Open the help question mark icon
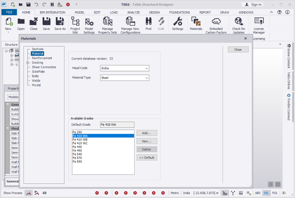This screenshot has height=198, width=295. coord(280,12)
